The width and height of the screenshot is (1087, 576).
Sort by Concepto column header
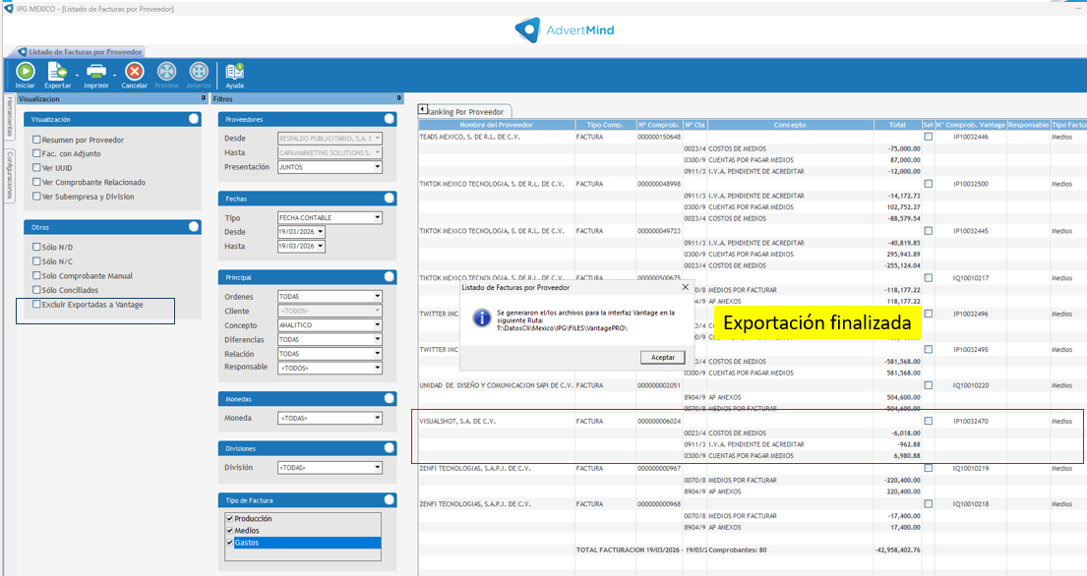tap(790, 125)
